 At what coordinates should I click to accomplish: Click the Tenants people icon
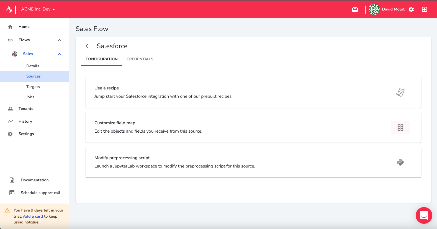tap(10, 109)
